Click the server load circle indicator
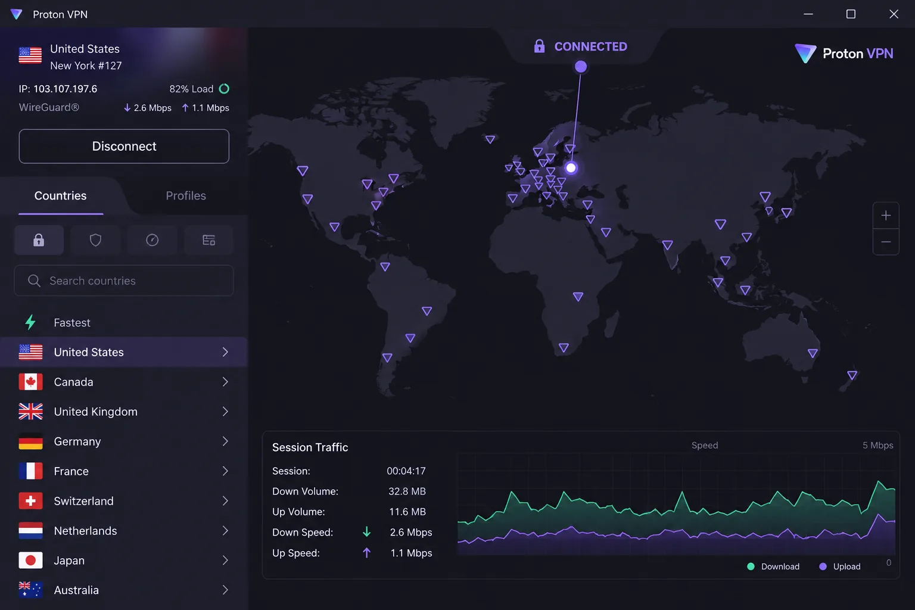The height and width of the screenshot is (610, 915). pos(224,89)
